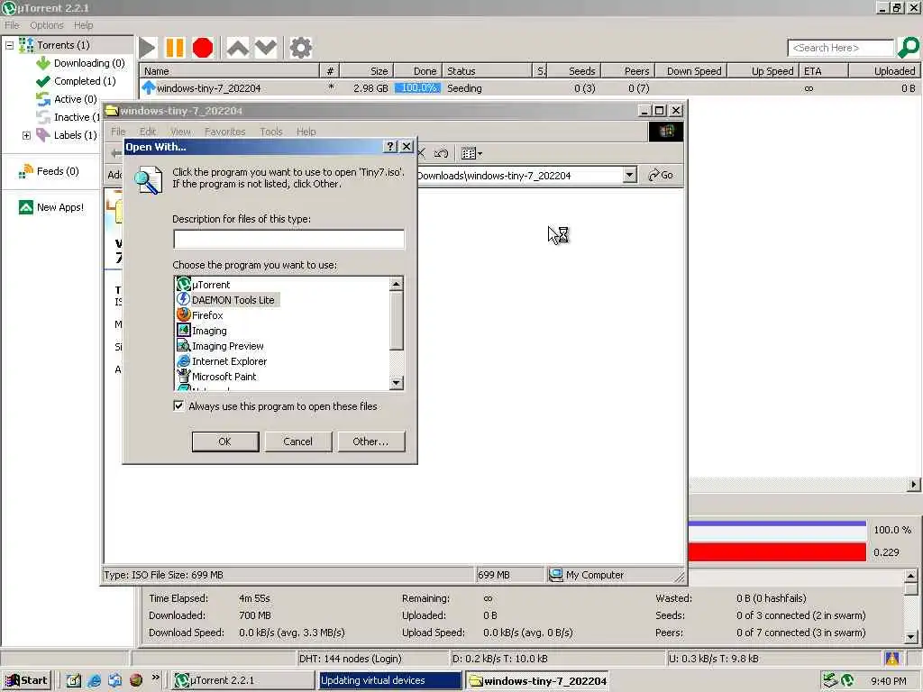923x692 pixels.
Task: Move torrent up the queue
Action: click(238, 49)
